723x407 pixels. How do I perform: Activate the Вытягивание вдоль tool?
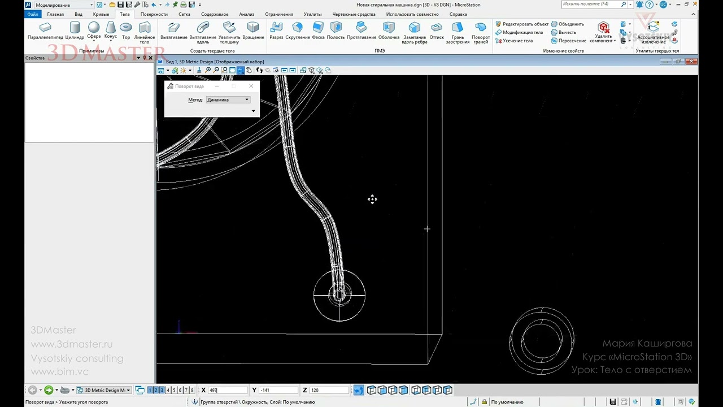(203, 33)
